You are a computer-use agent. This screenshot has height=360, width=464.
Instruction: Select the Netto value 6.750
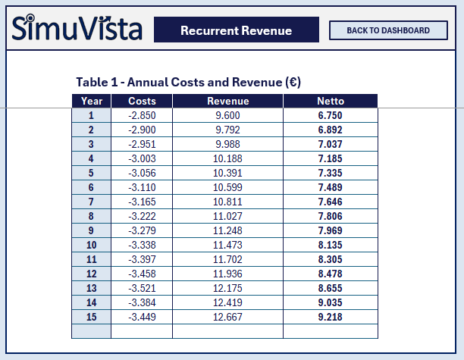pyautogui.click(x=330, y=115)
